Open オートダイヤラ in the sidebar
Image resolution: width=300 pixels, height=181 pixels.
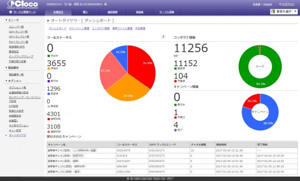click(x=17, y=135)
